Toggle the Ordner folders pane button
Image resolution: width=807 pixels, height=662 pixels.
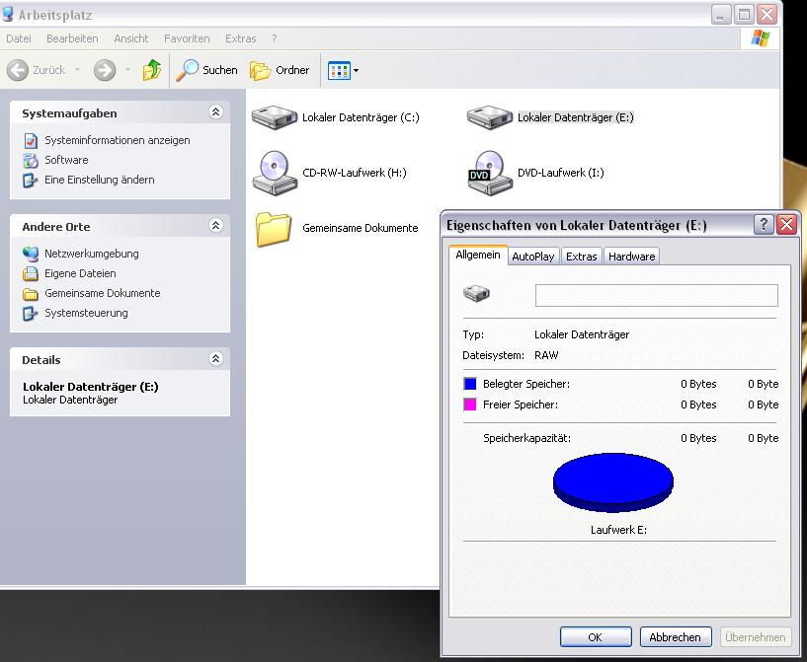click(280, 70)
